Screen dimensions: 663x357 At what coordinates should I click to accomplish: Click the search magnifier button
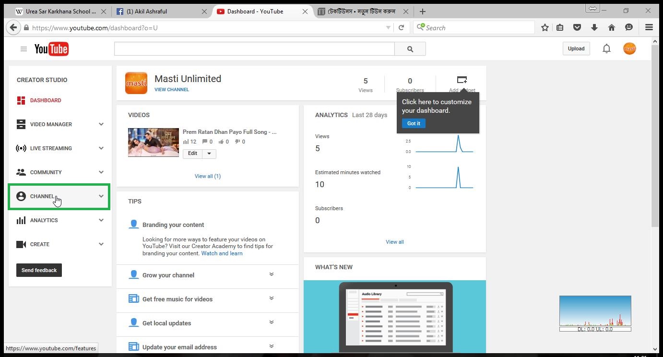(x=410, y=49)
